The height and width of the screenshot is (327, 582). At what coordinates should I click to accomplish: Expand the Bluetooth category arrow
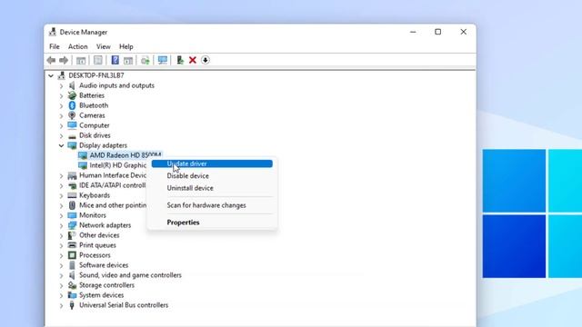click(61, 106)
